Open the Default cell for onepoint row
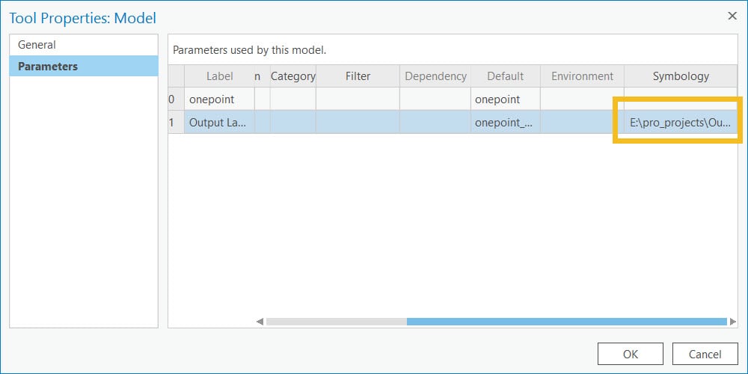This screenshot has width=748, height=374. coord(505,99)
